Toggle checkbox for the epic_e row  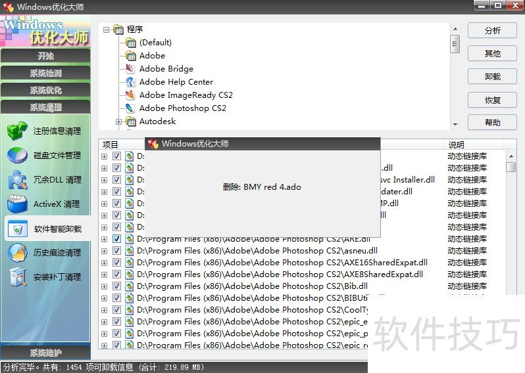pos(116,322)
